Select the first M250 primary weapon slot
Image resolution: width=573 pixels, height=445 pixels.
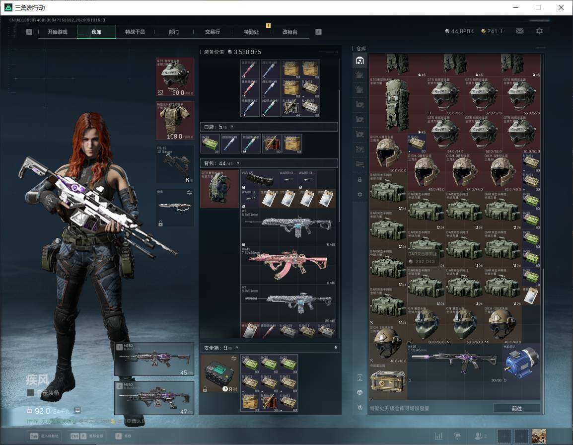pyautogui.click(x=154, y=359)
